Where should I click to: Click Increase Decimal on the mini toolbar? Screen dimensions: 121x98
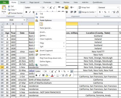(x=63, y=75)
